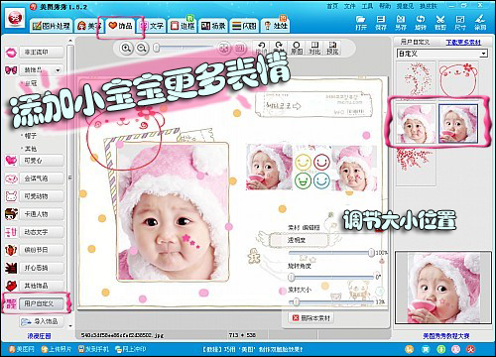The image size is (496, 357).
Task: Click the bunny face icon for 可爱动物
Action: click(11, 196)
